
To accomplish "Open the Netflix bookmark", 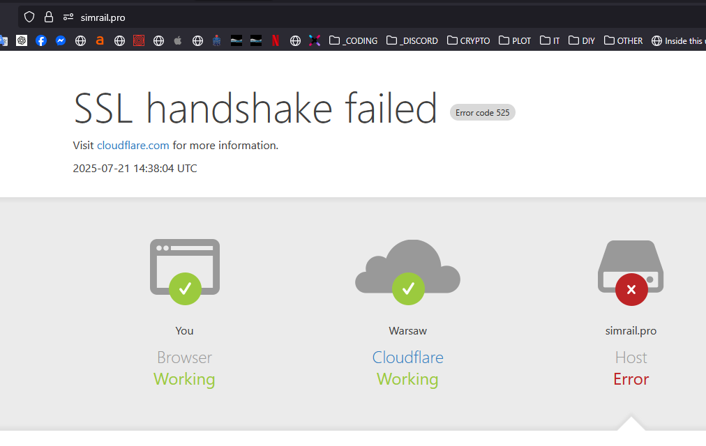I will tap(276, 40).
